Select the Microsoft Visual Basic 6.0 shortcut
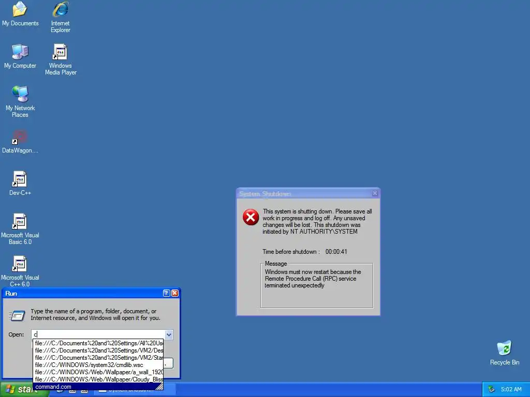 [x=20, y=229]
